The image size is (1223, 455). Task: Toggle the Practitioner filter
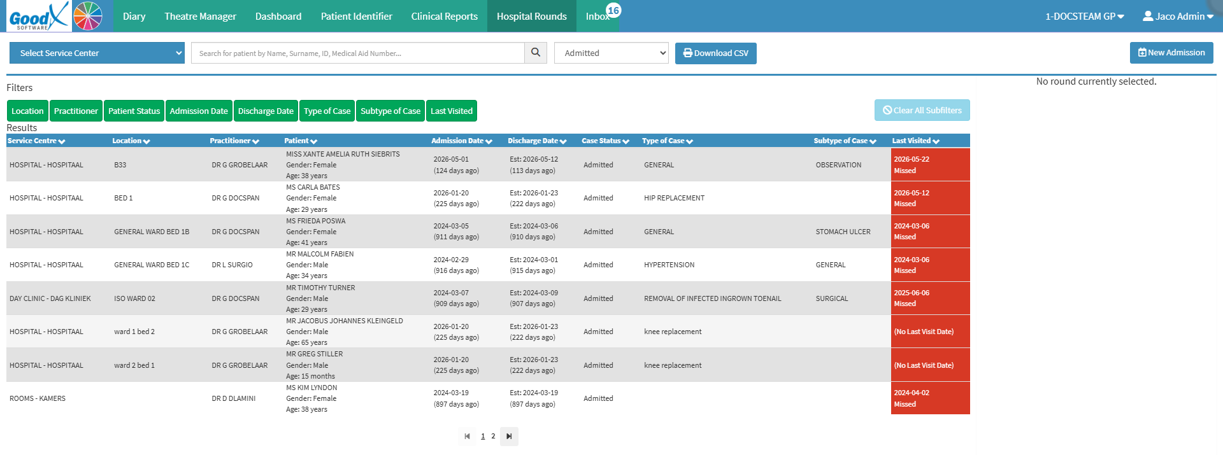pyautogui.click(x=76, y=111)
